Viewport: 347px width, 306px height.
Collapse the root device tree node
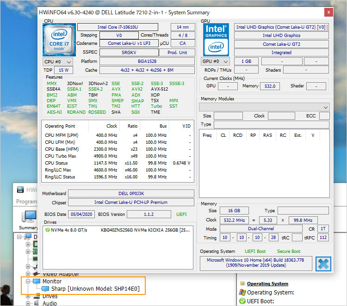click(19, 237)
